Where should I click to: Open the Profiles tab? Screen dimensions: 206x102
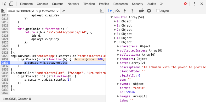(104, 4)
